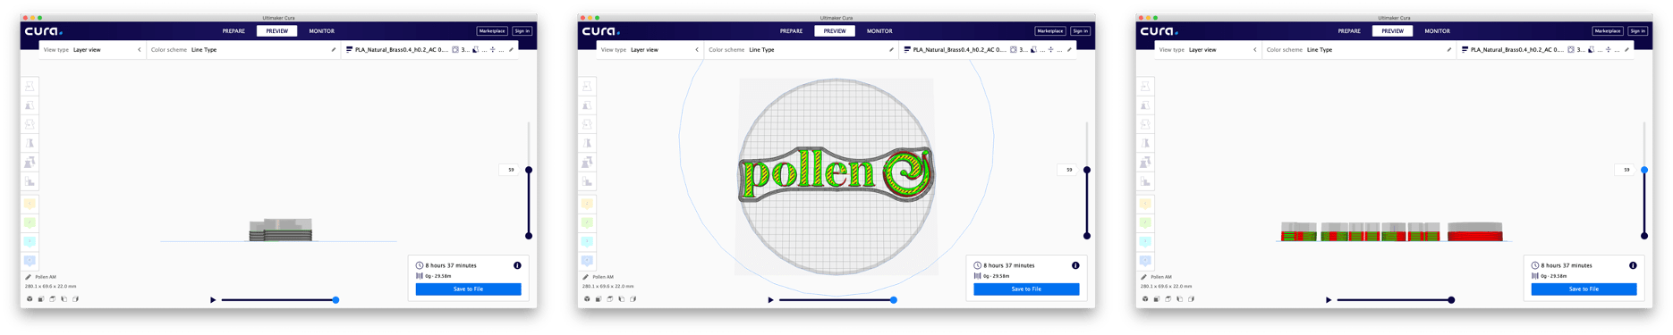Screen dimensions: 1673x335
Task: Click upper layer slider handle in middle window
Action: [x=1087, y=170]
